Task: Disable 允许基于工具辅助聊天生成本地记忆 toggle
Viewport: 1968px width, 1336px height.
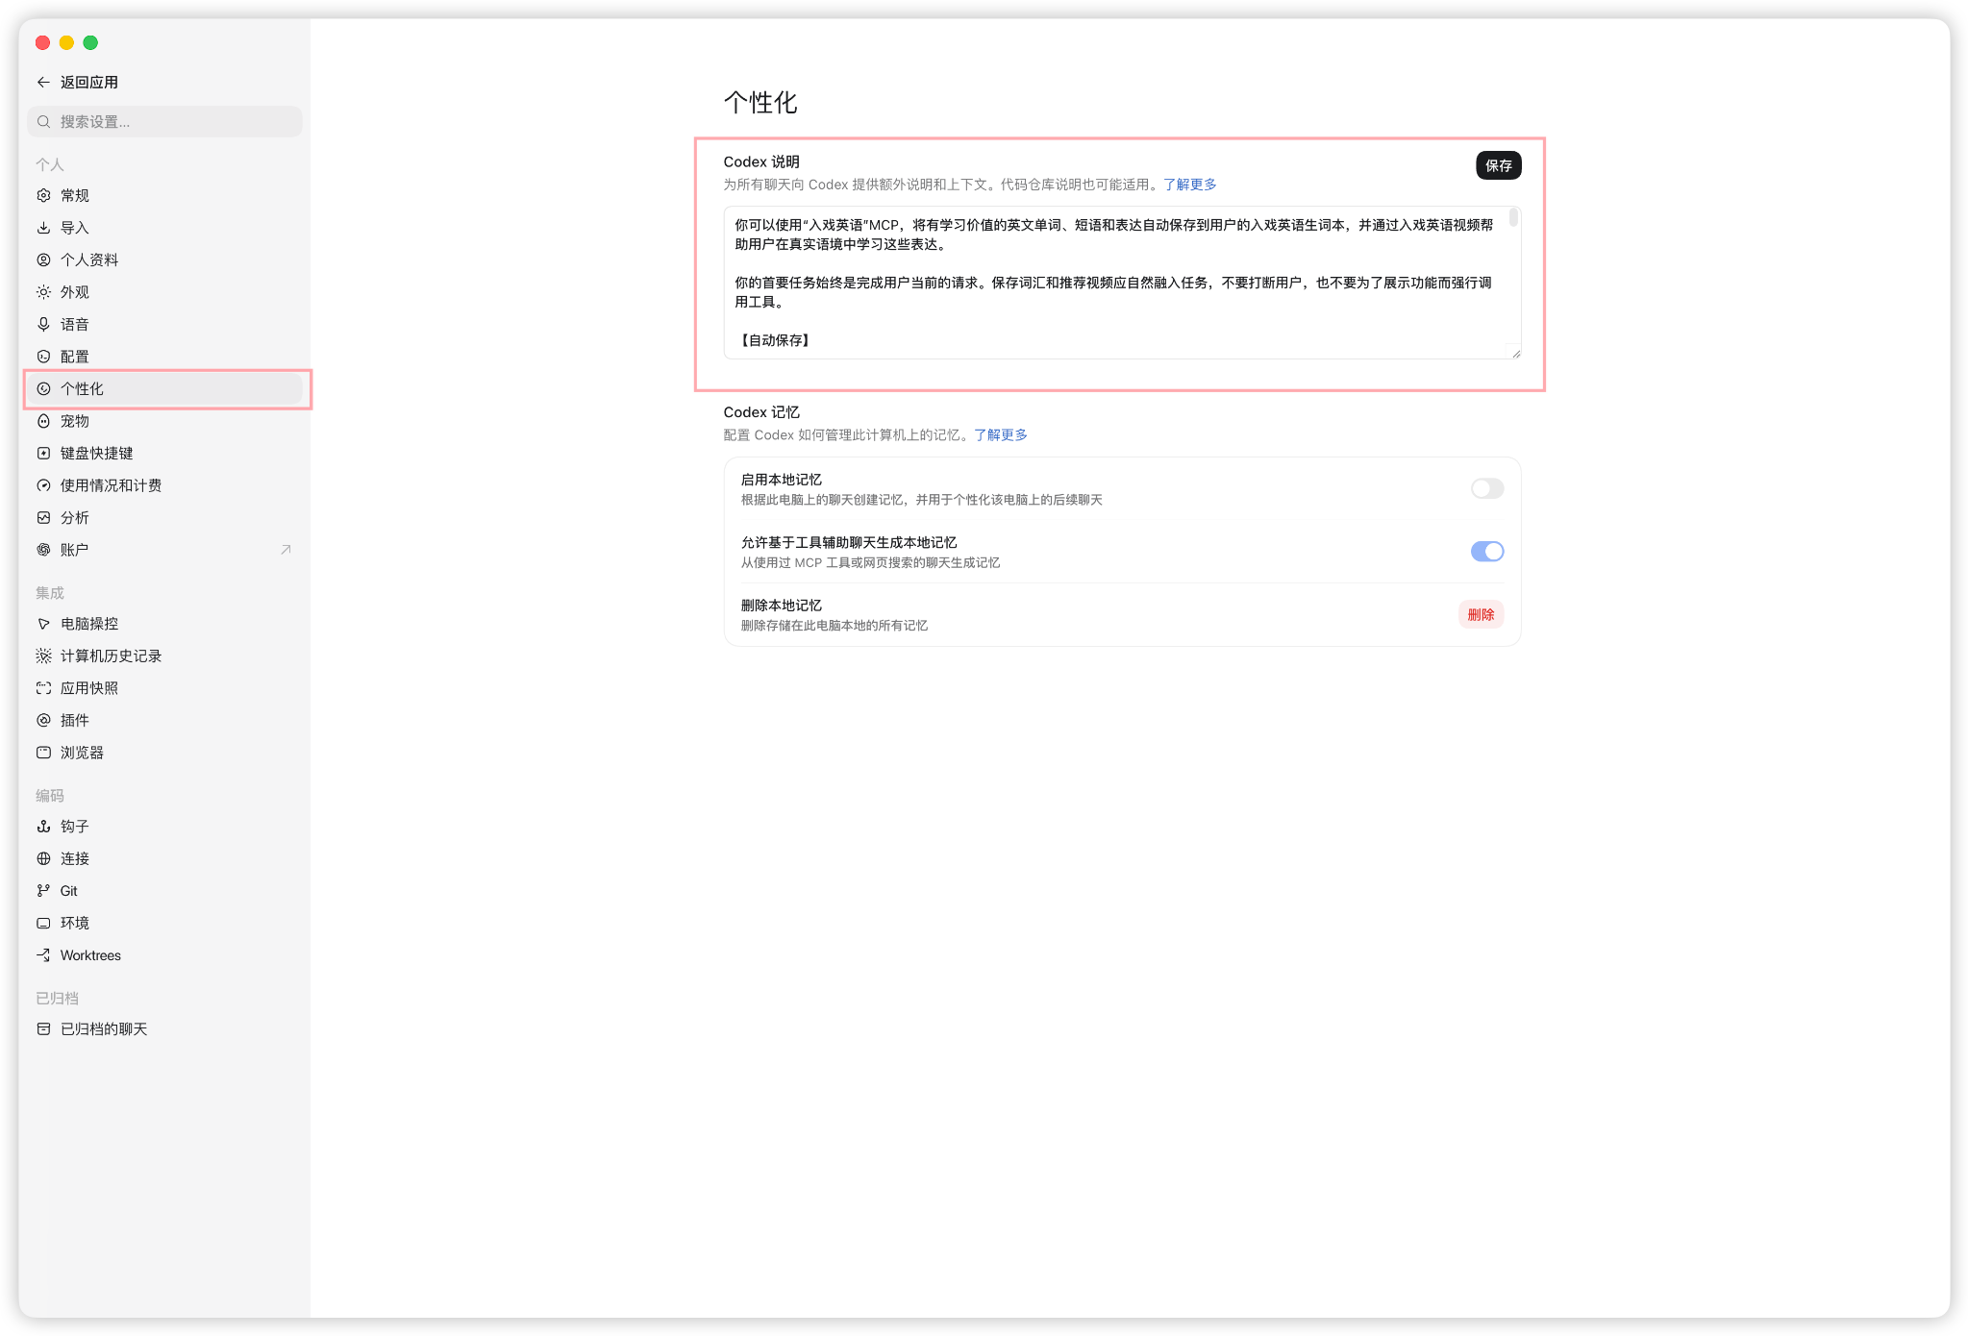Action: pyautogui.click(x=1486, y=552)
